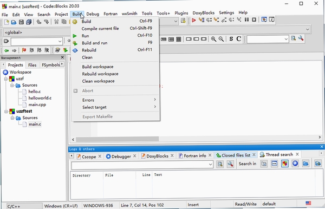Open the Debugging windows toolbar icon

[x=264, y=19]
